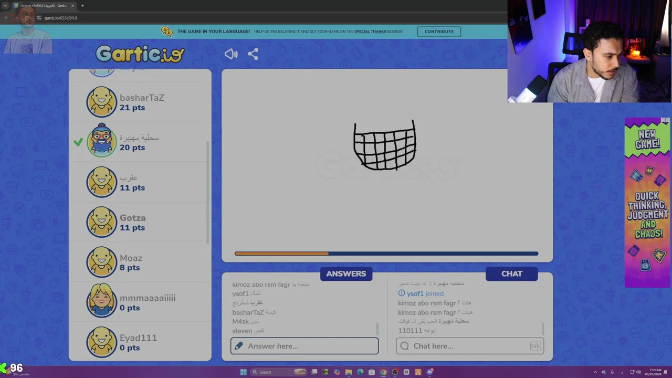The width and height of the screenshot is (672, 378).
Task: Open the Windows Start menu
Action: (243, 372)
